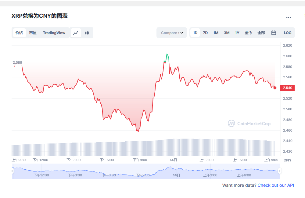The height and width of the screenshot is (198, 305).
Task: Select the 7D range button
Action: (205, 33)
